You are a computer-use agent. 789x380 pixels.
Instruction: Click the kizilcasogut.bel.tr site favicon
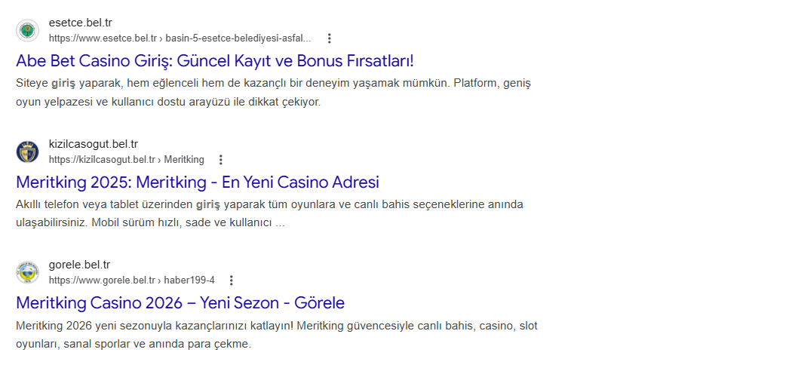coord(27,152)
